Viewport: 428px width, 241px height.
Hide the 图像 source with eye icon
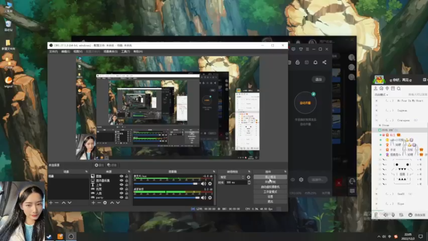(x=121, y=176)
